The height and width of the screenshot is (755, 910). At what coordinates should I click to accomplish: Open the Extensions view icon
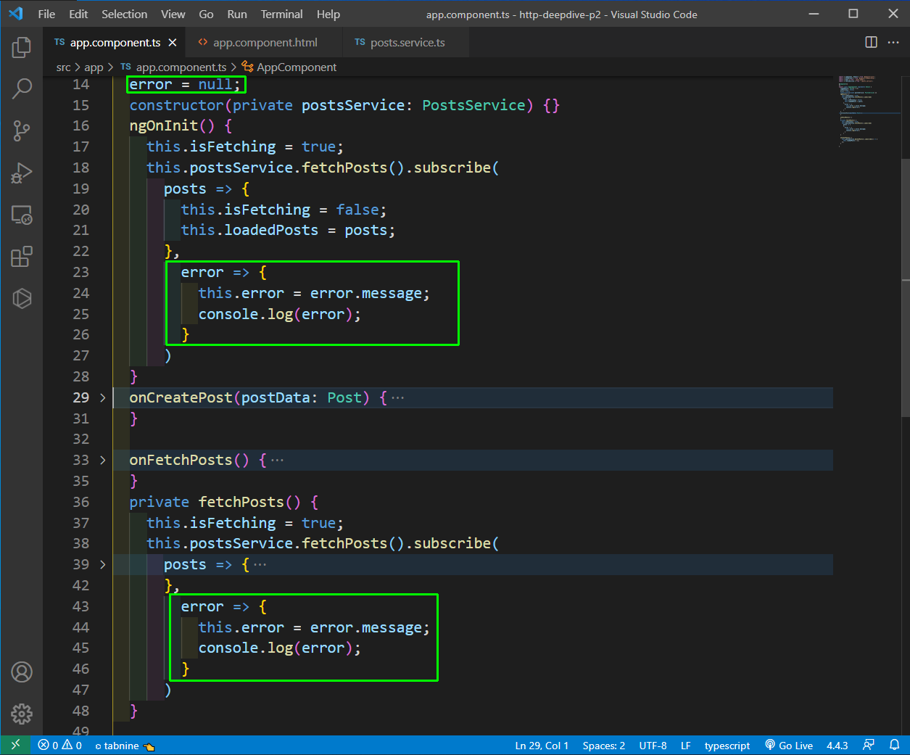22,257
